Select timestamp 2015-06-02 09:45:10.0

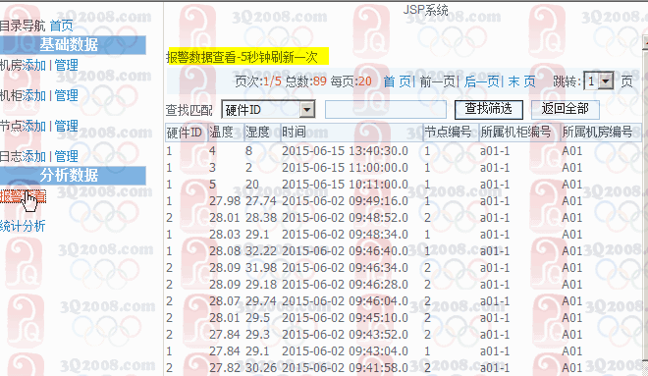(345, 318)
